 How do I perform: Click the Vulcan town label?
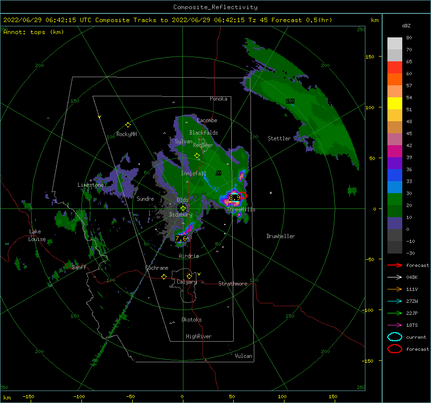pos(243,356)
